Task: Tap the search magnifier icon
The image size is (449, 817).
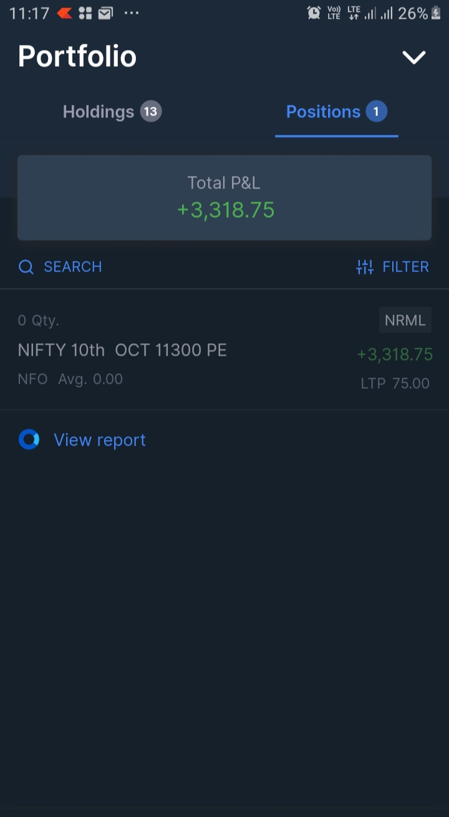Action: pyautogui.click(x=26, y=267)
